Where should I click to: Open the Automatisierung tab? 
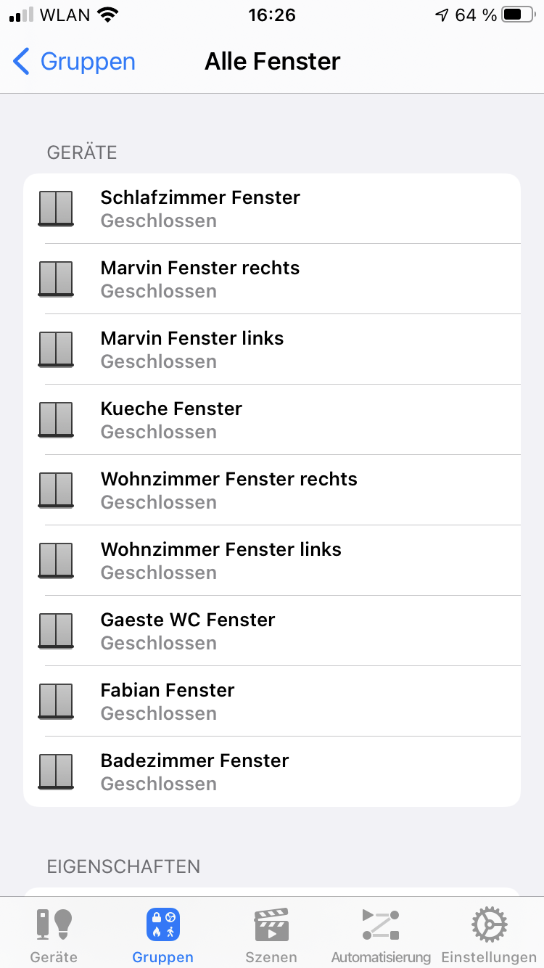tap(381, 935)
